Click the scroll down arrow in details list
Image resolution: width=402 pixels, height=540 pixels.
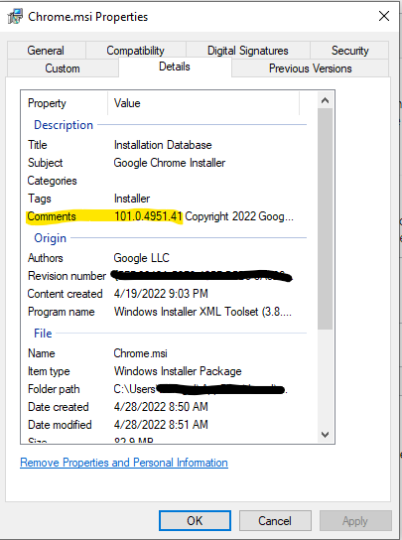coord(325,434)
